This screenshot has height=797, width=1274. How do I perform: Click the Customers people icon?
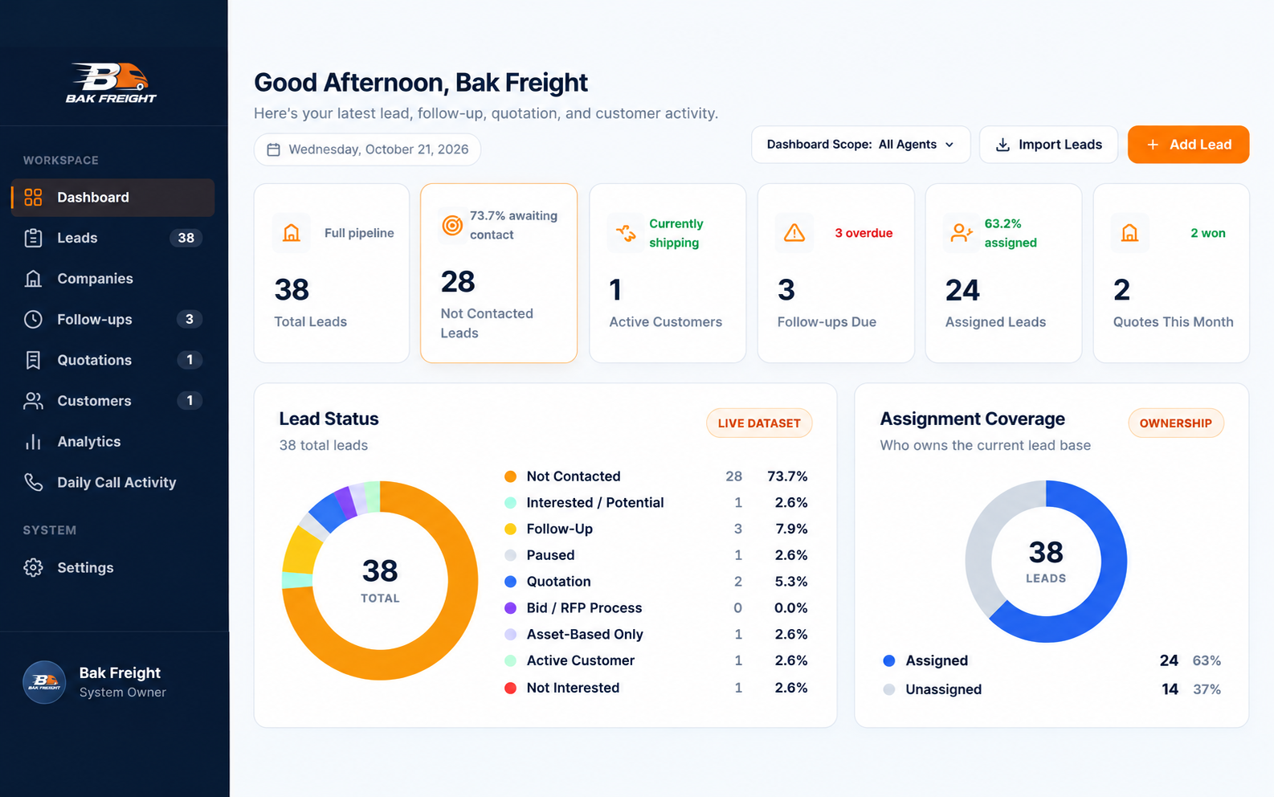point(33,401)
